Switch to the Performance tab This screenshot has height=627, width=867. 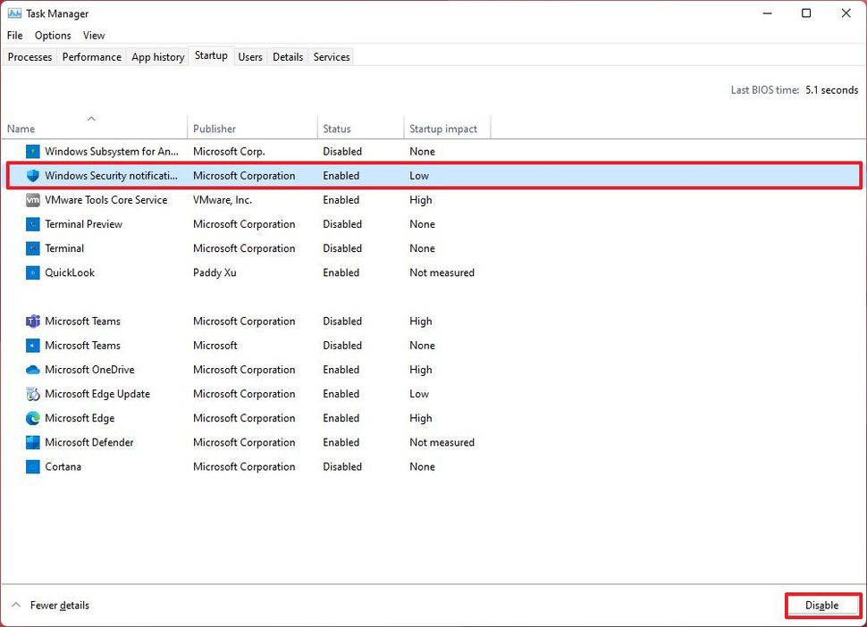pos(91,56)
